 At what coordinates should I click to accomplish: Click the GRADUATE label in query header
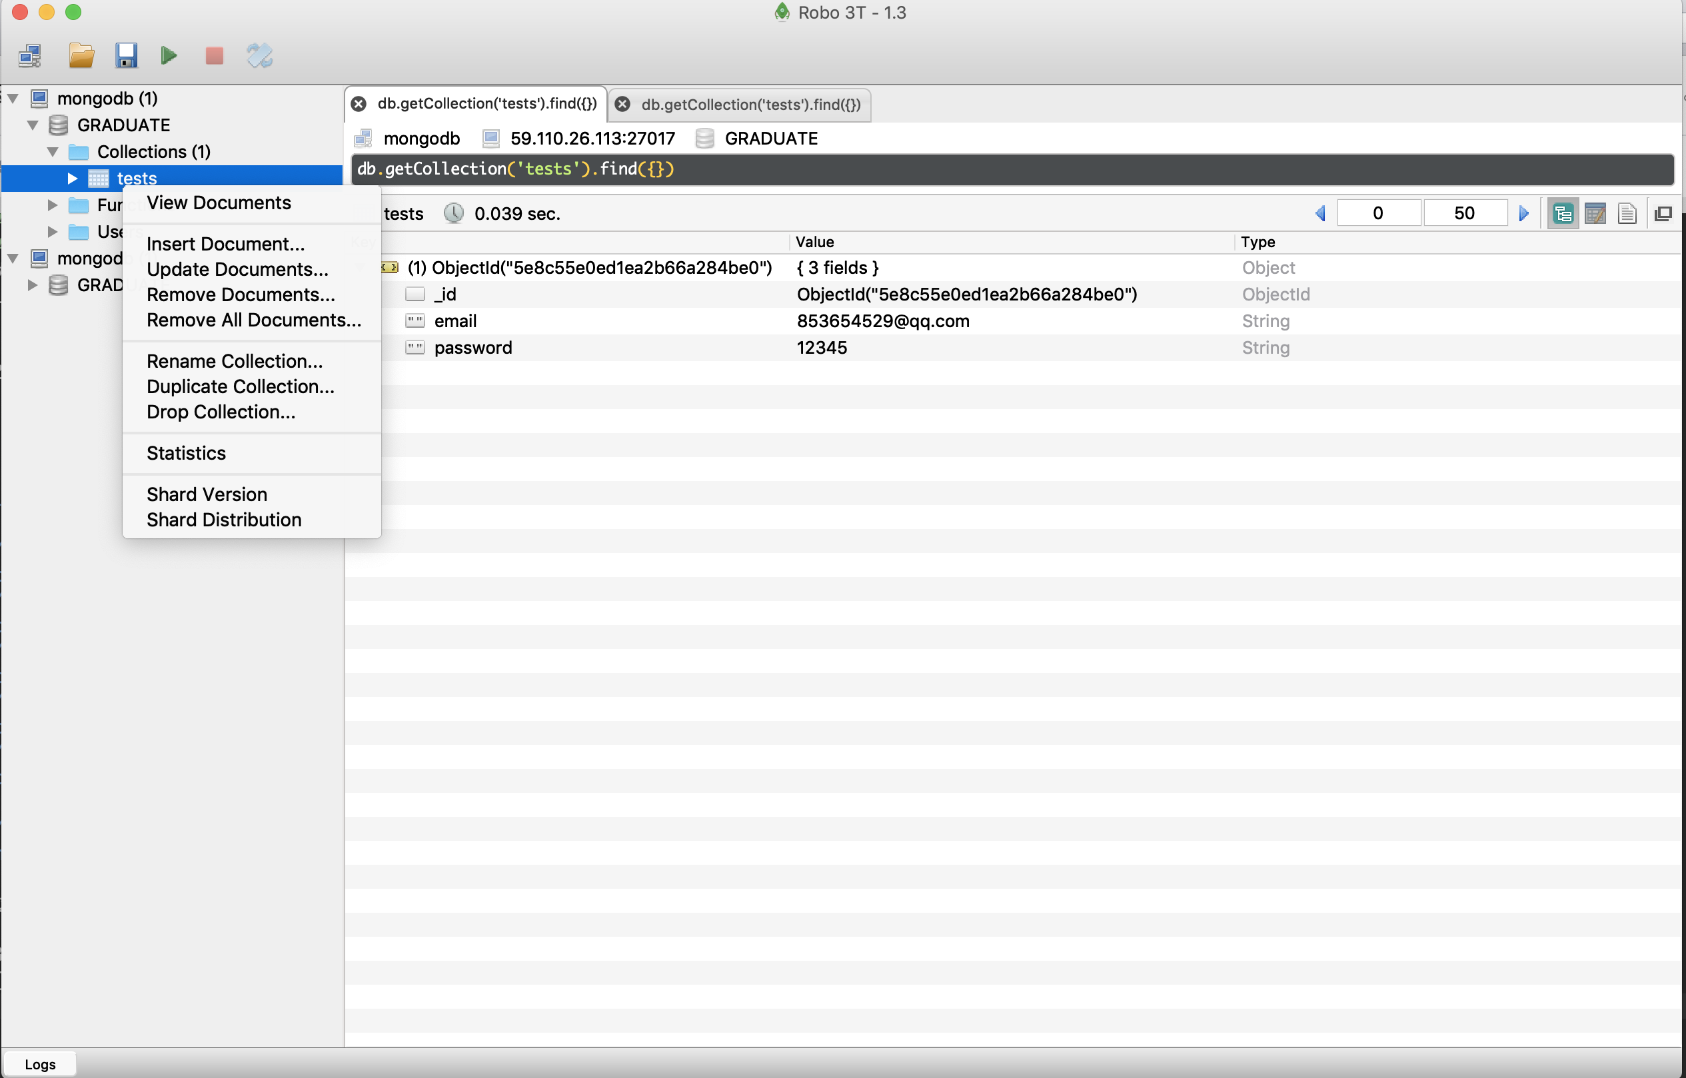coord(771,139)
